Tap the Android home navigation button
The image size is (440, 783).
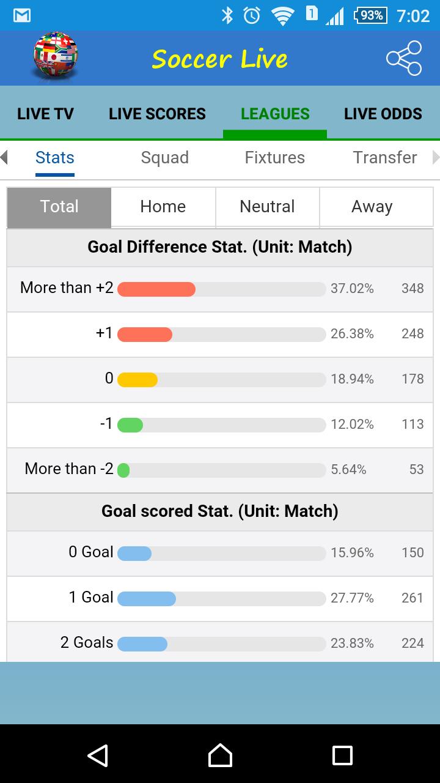click(220, 755)
